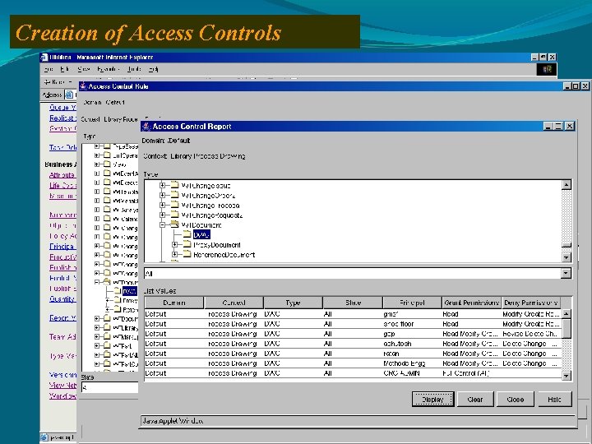
Task: Open the File menu in Internet Explorer
Action: tap(48, 69)
